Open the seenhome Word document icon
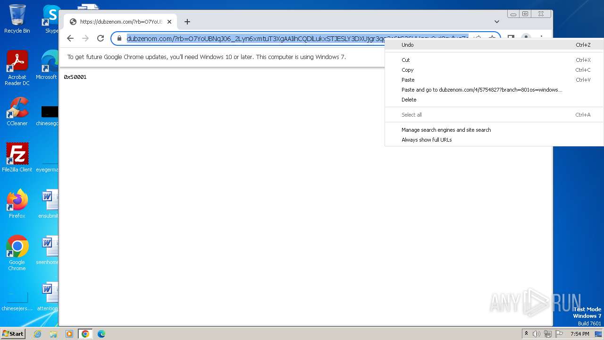Viewport: 604px width, 340px height. [48, 250]
